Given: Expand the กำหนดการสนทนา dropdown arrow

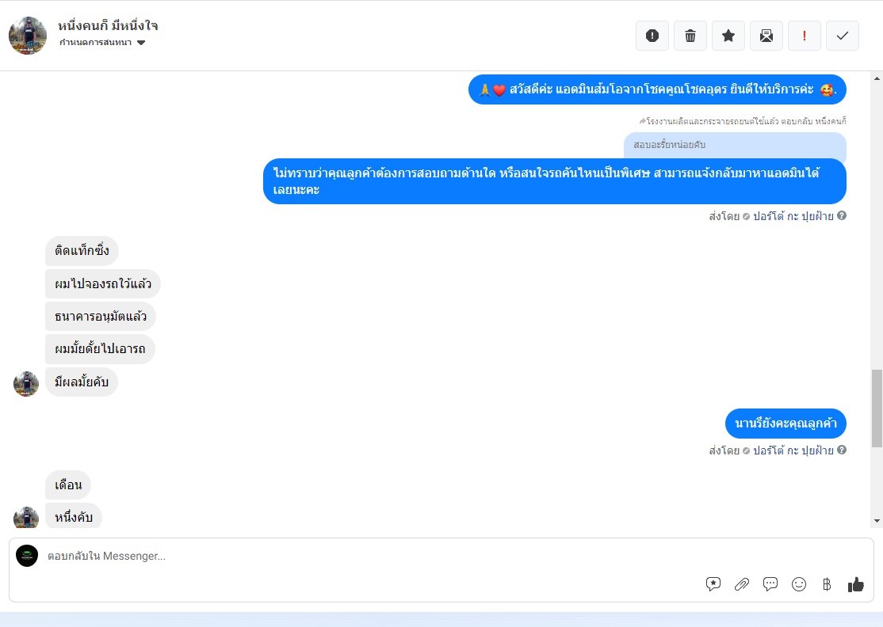Looking at the screenshot, I should (x=141, y=43).
